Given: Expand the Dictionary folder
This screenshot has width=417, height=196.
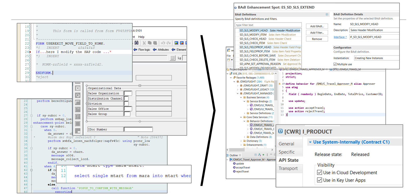Looking at the screenshot, I should click(x=241, y=141).
